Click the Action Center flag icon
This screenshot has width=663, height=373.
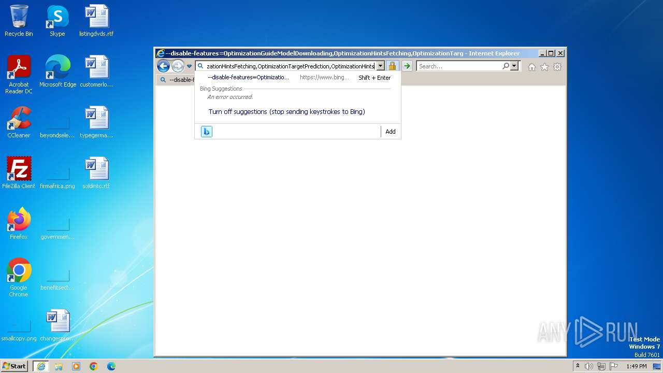[614, 366]
